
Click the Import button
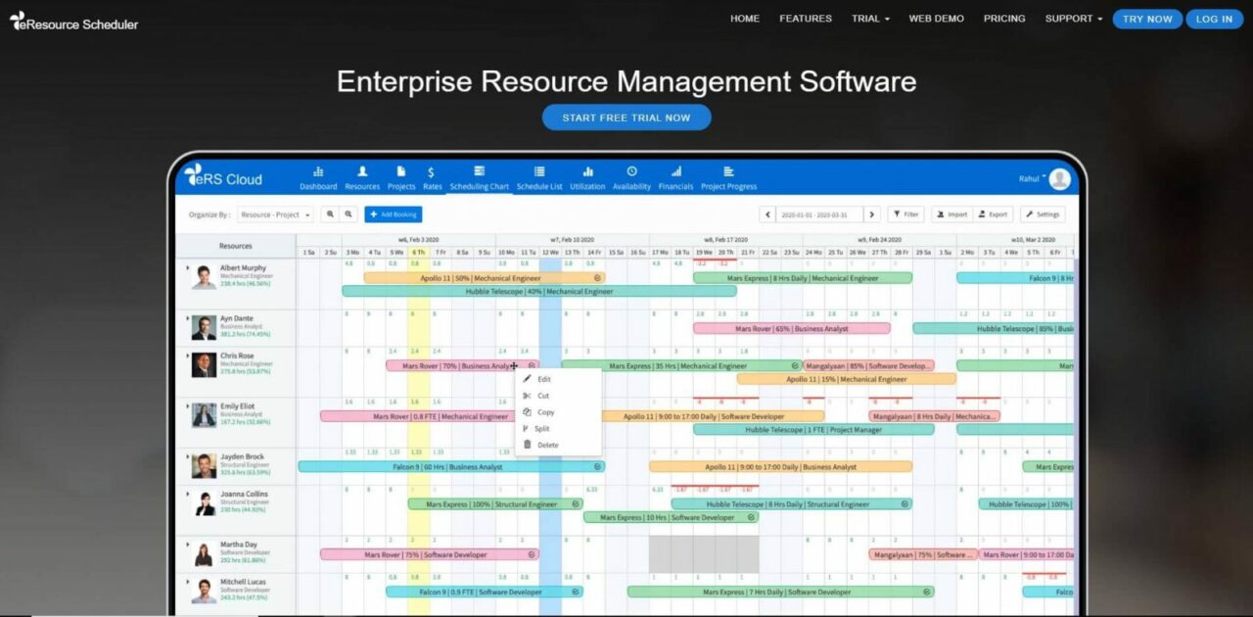pos(951,214)
